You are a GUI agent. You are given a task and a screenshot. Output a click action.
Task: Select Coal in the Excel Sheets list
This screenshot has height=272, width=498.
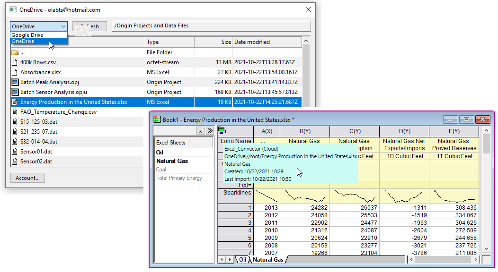coord(161,170)
